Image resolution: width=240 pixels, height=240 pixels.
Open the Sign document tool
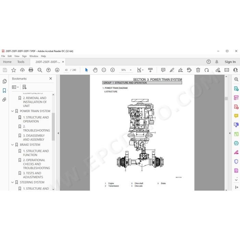(180, 70)
